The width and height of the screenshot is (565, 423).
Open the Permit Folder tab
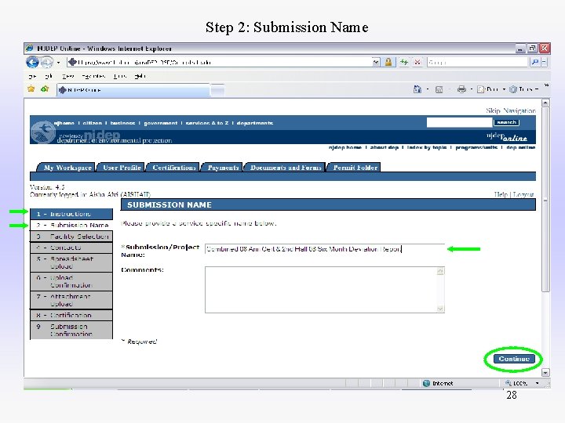pos(355,168)
